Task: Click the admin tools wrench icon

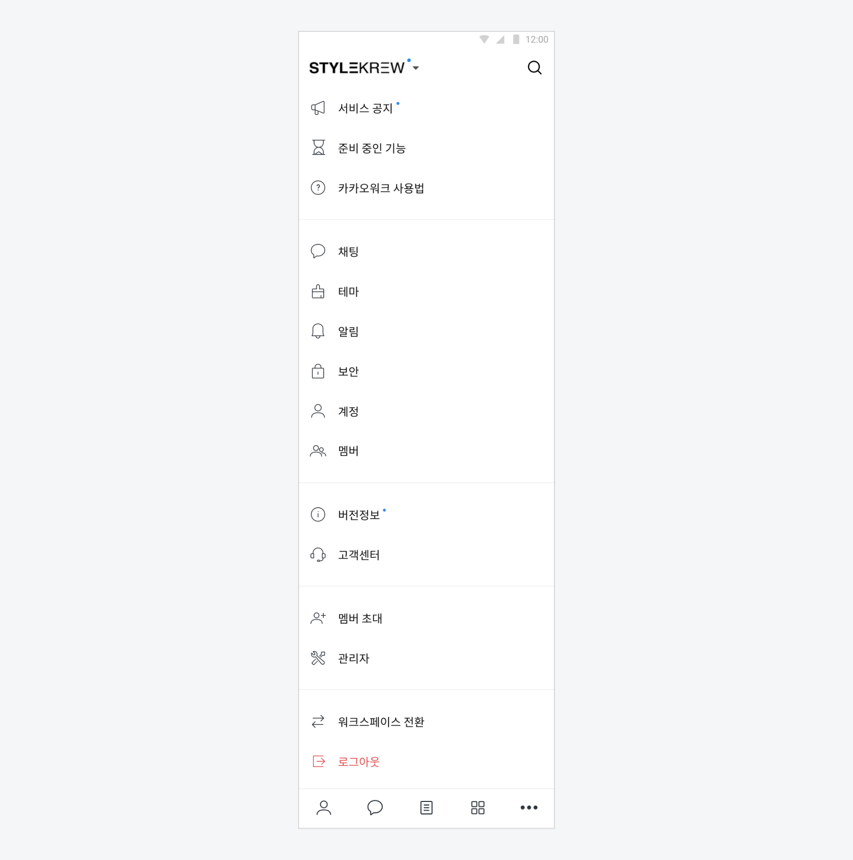Action: 318,658
